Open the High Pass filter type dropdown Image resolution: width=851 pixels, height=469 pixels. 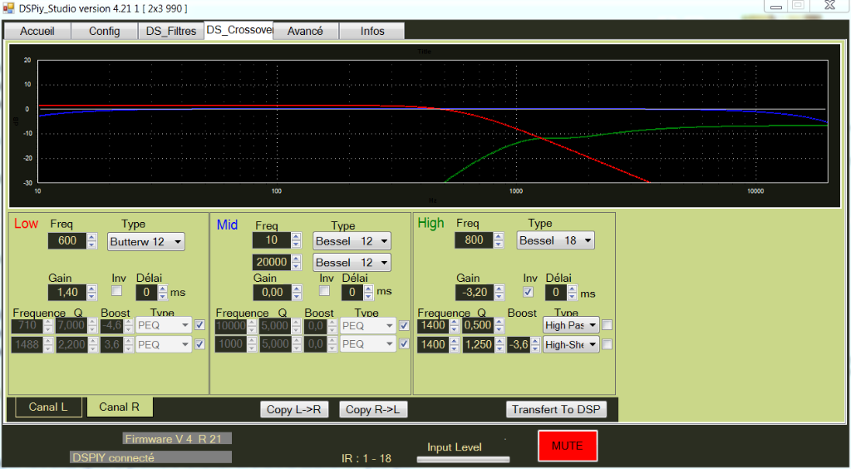(x=571, y=325)
